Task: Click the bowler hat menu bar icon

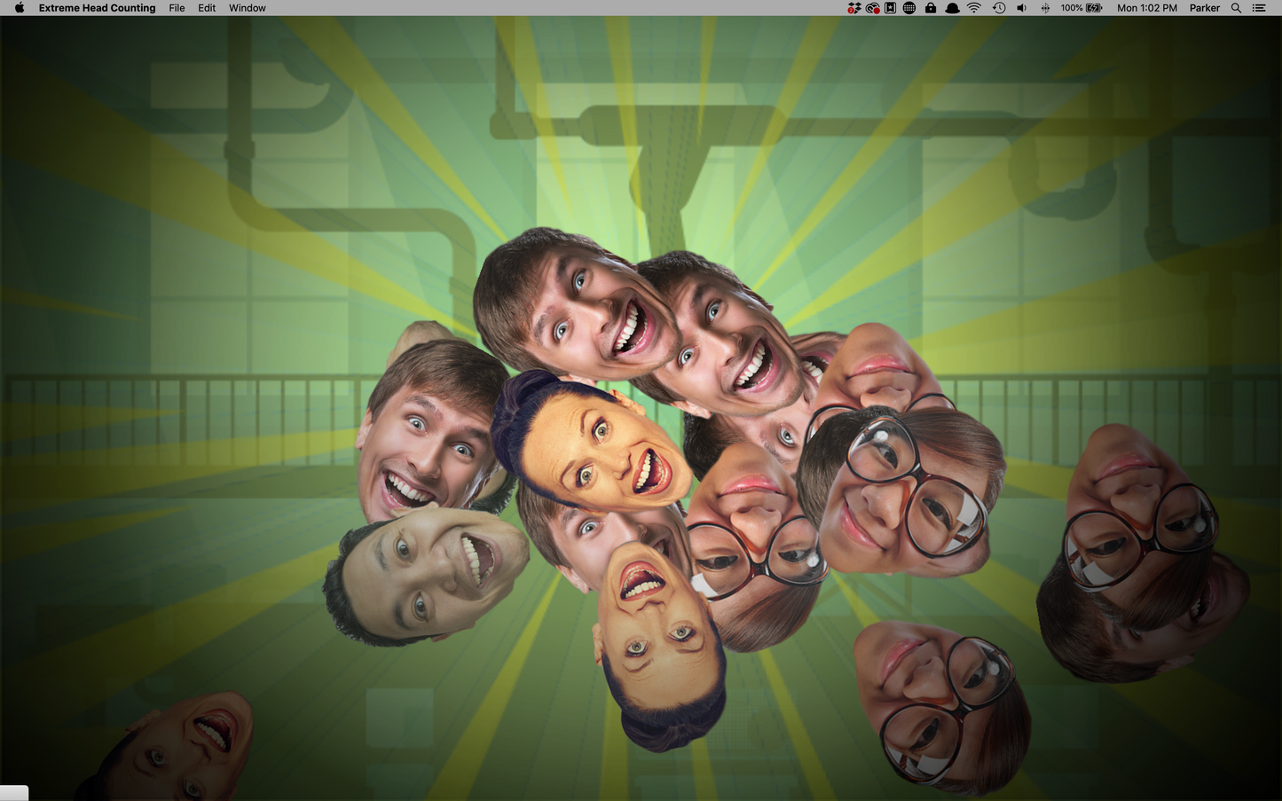Action: click(952, 8)
